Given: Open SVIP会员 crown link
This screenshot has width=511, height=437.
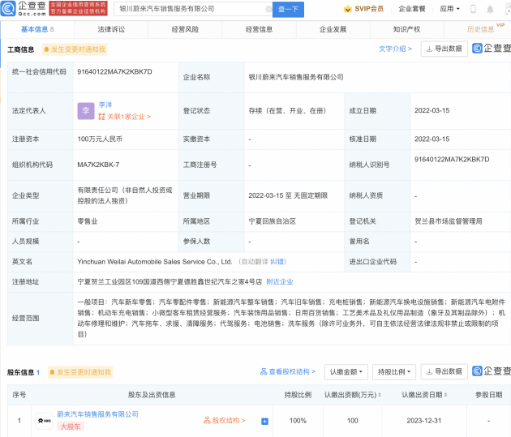Looking at the screenshot, I should 363,9.
